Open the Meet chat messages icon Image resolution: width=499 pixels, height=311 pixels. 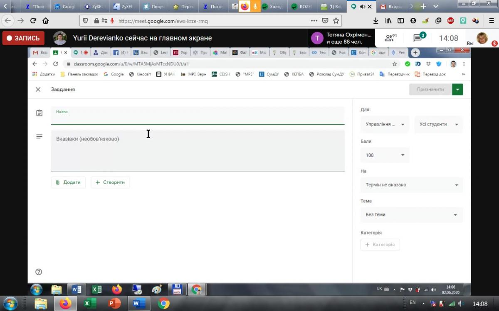pos(418,38)
